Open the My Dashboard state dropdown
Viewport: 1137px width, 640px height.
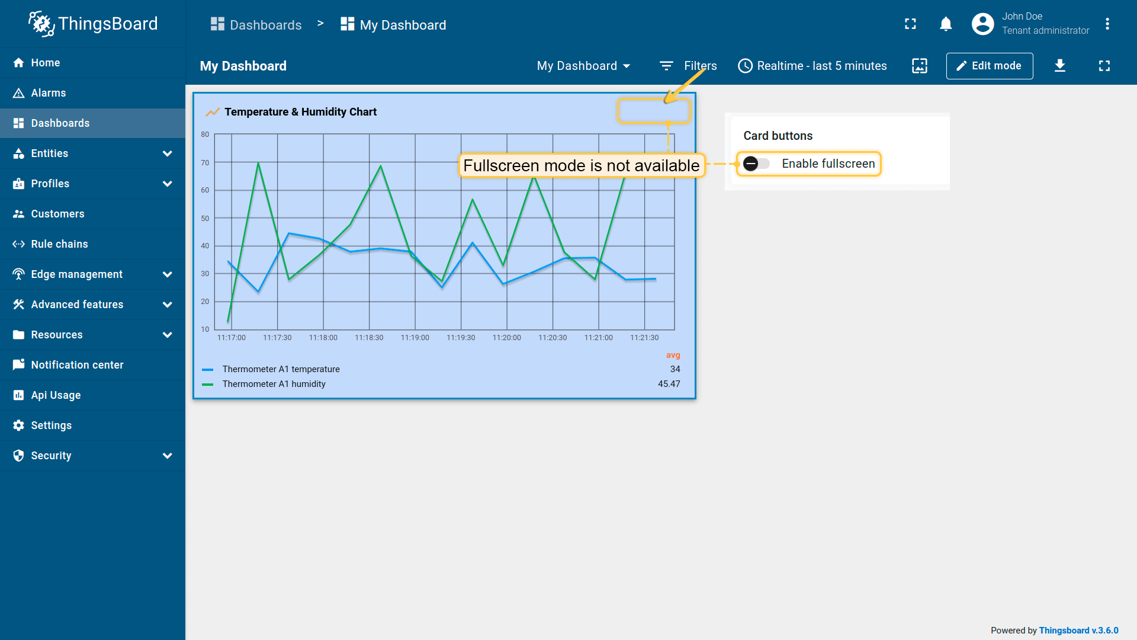point(583,66)
